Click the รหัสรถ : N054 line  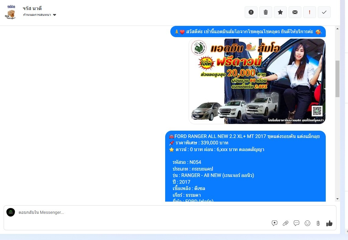pyautogui.click(x=187, y=162)
